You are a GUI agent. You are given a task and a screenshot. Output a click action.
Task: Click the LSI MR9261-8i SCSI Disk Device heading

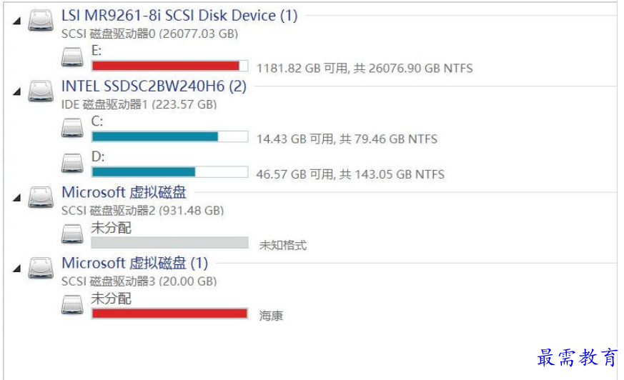click(179, 16)
